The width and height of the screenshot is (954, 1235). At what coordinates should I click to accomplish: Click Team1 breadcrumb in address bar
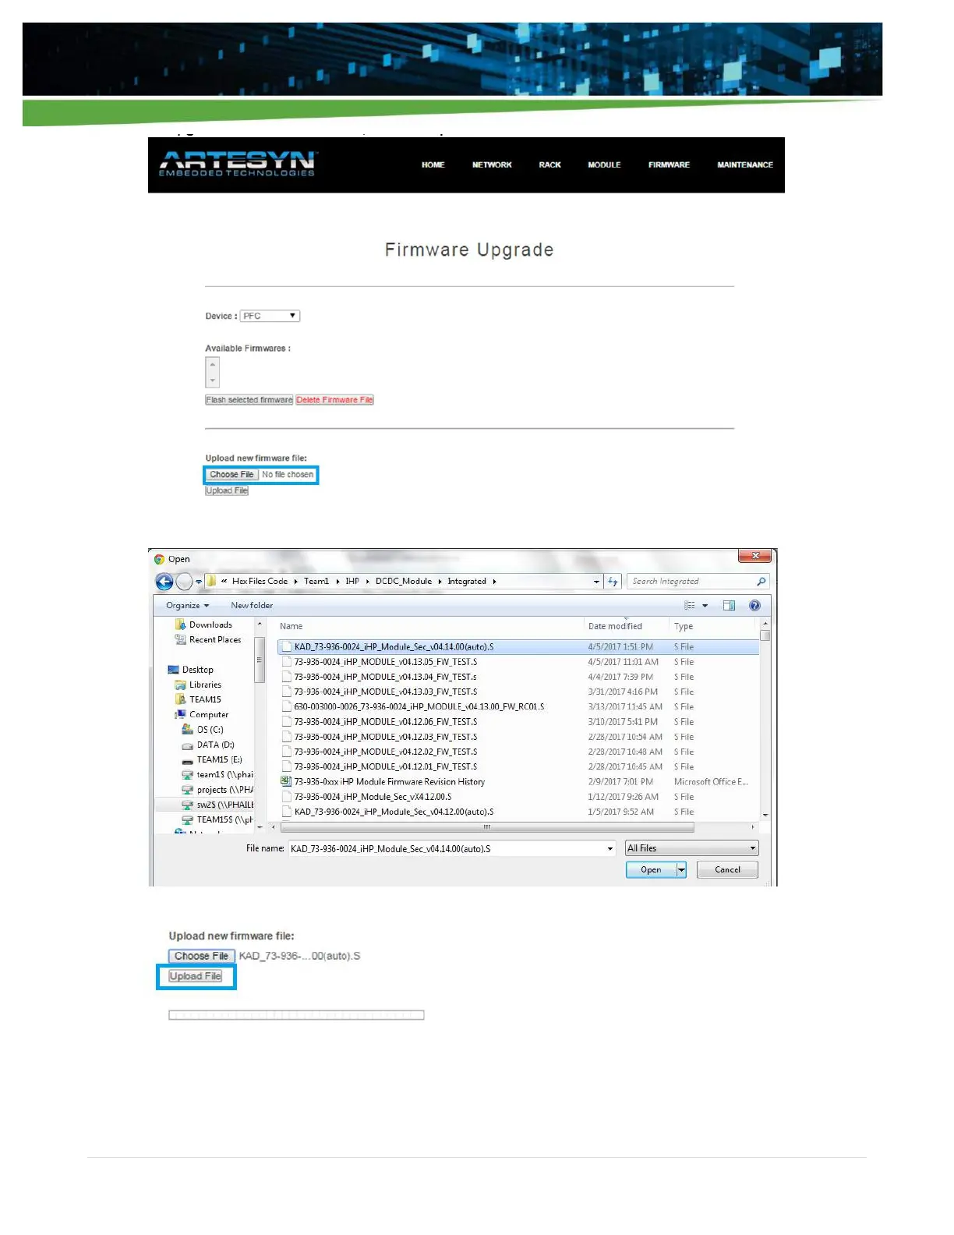[316, 581]
